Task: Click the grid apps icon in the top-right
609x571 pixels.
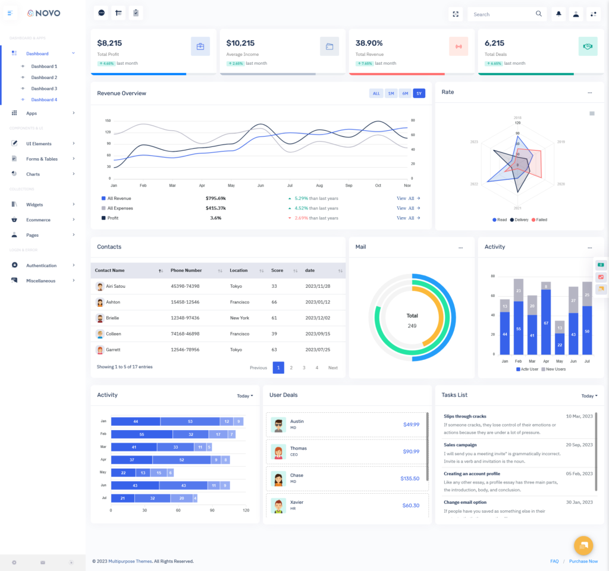Action: click(594, 13)
